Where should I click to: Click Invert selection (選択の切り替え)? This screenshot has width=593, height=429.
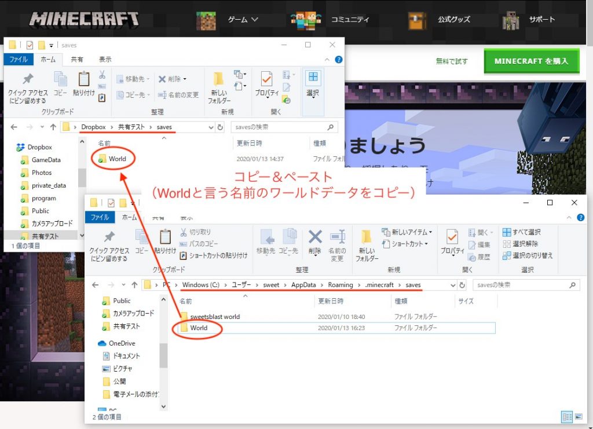click(528, 255)
